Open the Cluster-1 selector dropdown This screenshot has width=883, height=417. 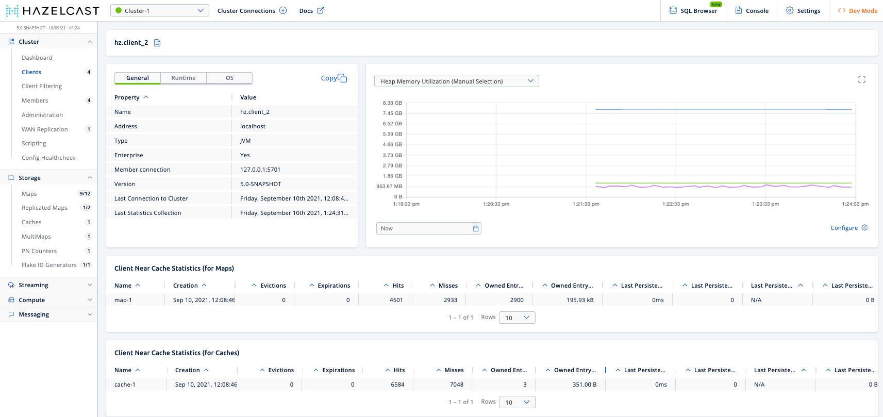tap(159, 11)
